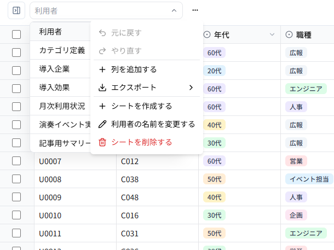
Task: Select the 利用者 sheet in the list
Action: click(x=60, y=32)
